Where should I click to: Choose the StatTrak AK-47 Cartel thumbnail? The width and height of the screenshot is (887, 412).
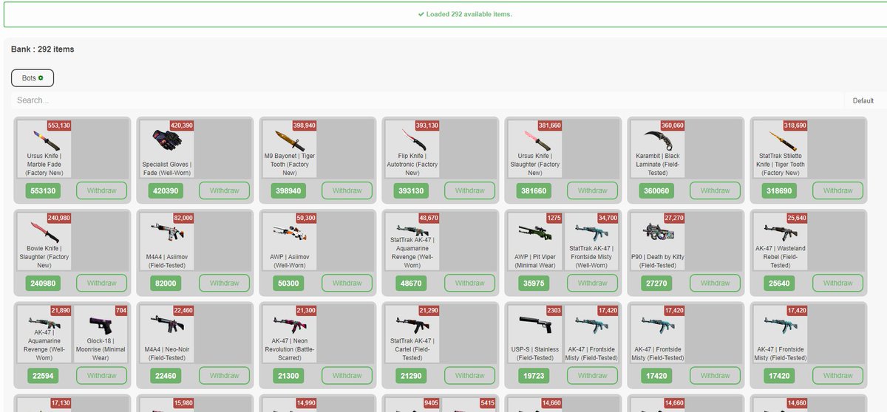(412, 334)
